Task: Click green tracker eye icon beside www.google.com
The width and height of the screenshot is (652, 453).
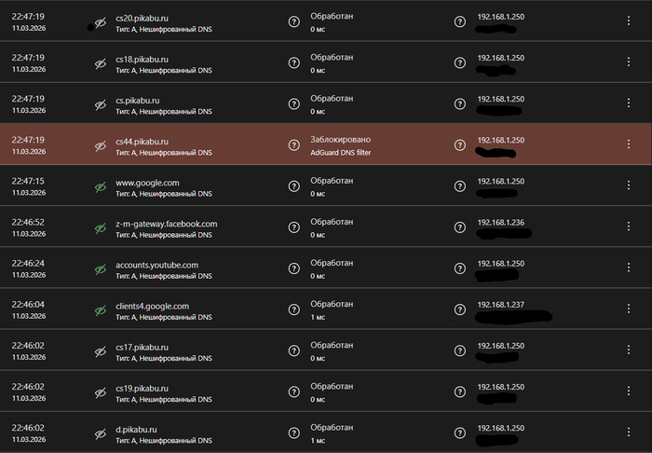Action: [x=101, y=186]
